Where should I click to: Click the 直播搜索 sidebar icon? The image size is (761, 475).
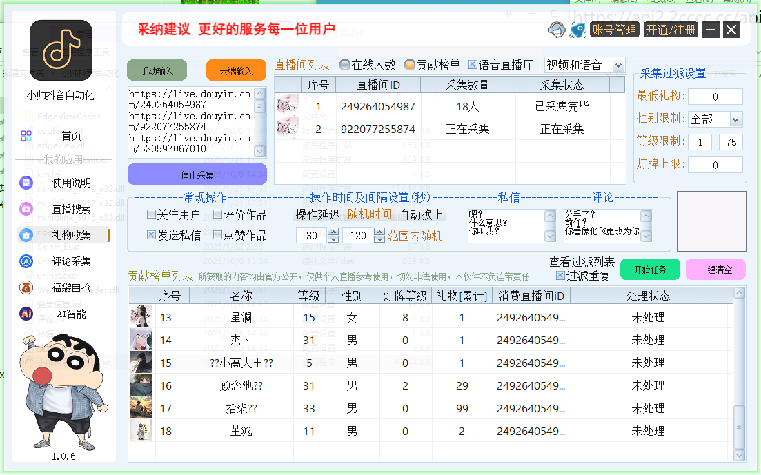coord(26,208)
